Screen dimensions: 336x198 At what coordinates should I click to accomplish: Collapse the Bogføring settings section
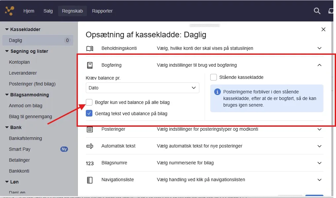coord(319,65)
